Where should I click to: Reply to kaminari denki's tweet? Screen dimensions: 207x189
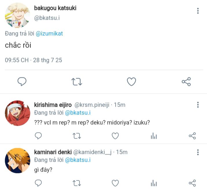[38, 183]
